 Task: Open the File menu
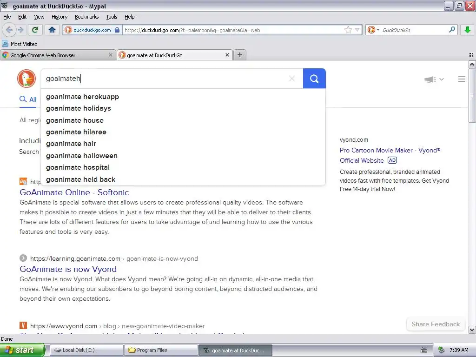tap(7, 17)
